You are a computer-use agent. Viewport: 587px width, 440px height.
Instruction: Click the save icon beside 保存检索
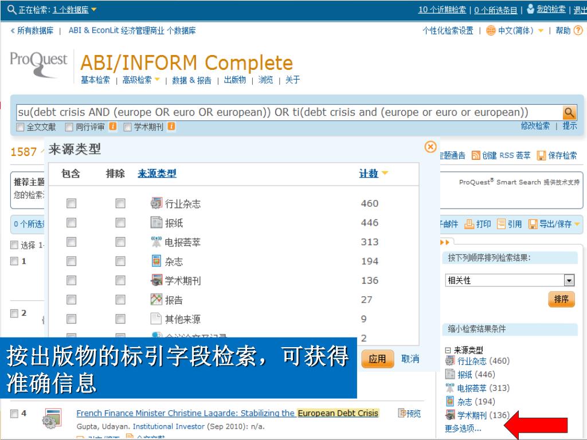(541, 155)
